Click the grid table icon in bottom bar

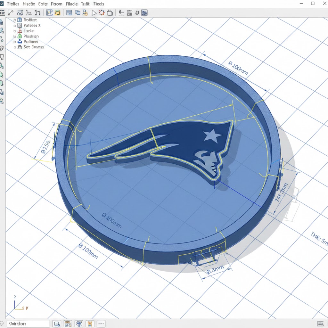[68, 324]
